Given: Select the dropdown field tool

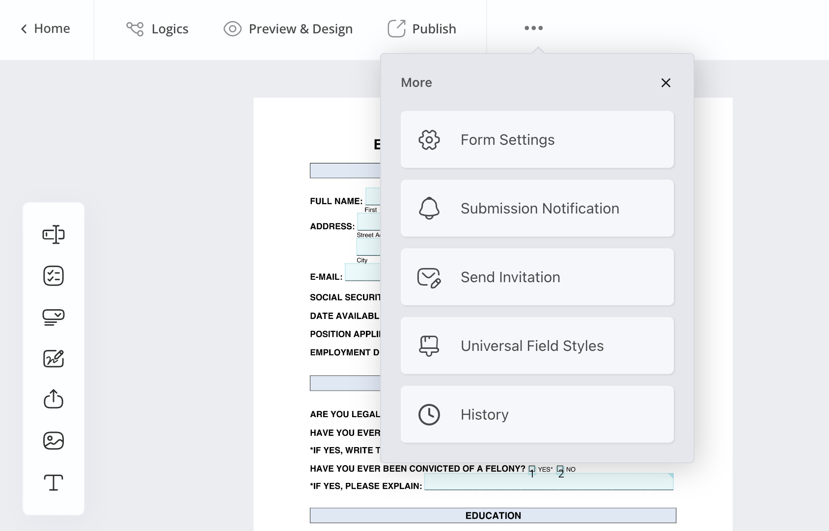Looking at the screenshot, I should click(54, 317).
